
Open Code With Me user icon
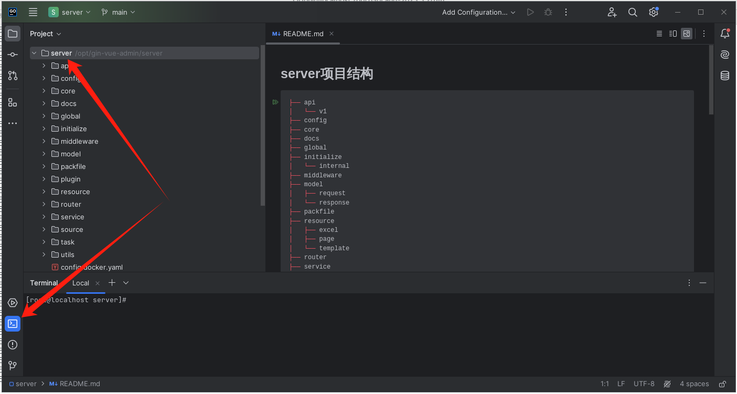[612, 12]
